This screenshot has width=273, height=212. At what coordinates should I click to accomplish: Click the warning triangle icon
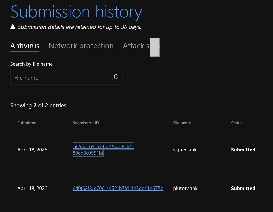(x=13, y=27)
